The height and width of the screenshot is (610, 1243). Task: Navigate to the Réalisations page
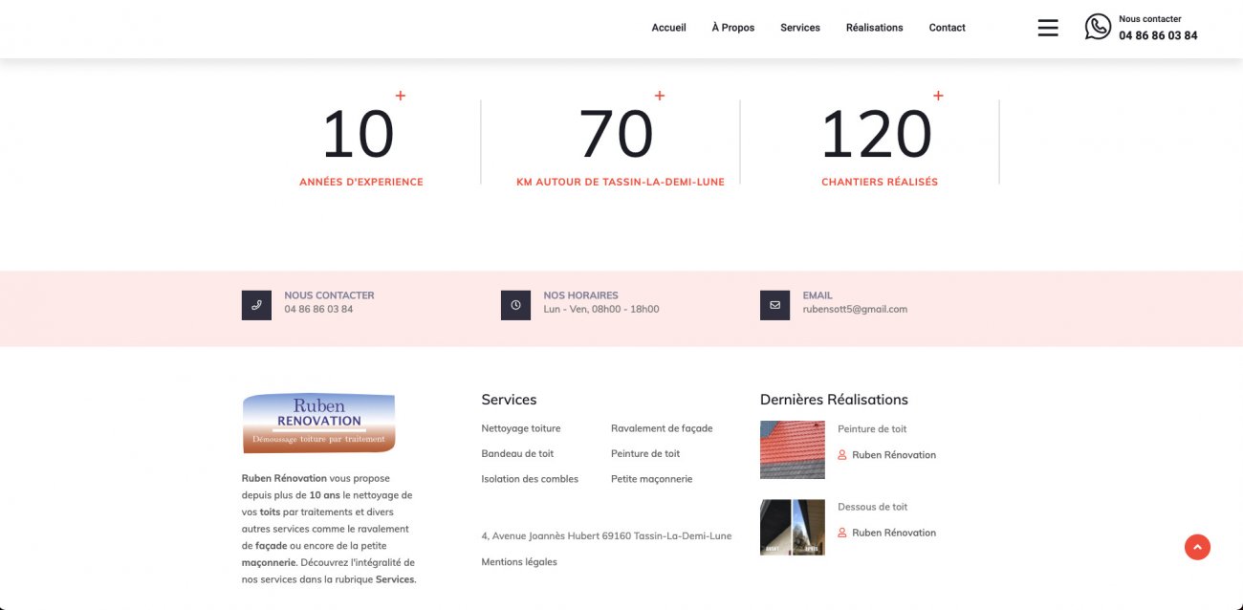(874, 28)
